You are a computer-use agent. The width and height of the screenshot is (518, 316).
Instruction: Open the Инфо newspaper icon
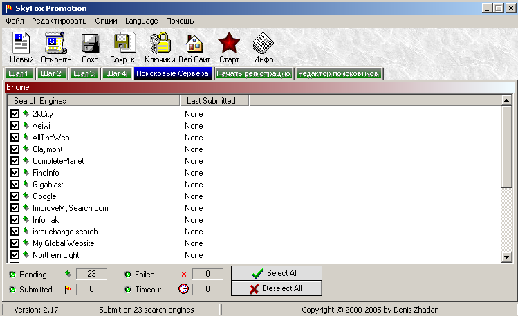[x=263, y=43]
